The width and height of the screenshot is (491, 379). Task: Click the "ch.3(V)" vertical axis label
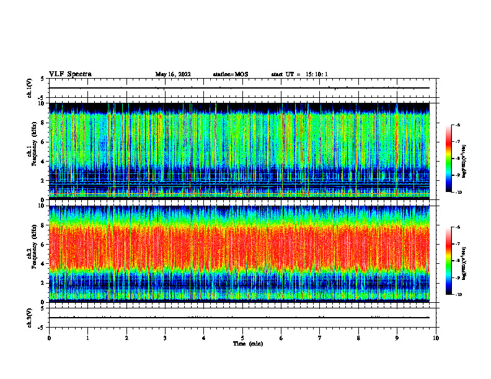tap(30, 318)
